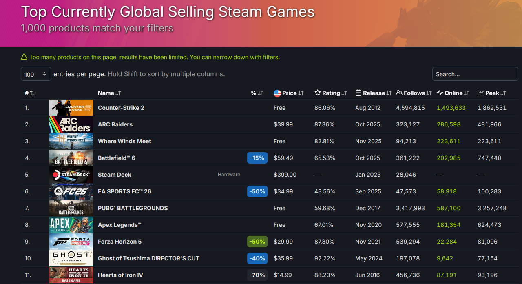Click Ghost of Tsushima -40% badge
Viewport: 522px width, 284px height.
(257, 258)
